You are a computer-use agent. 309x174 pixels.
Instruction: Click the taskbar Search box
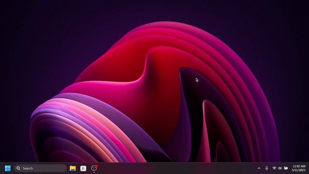click(41, 168)
